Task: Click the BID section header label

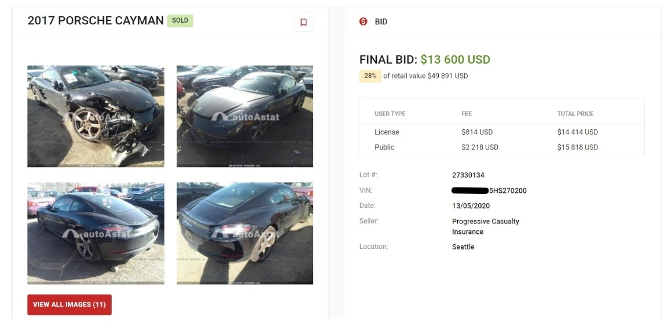Action: click(x=381, y=21)
